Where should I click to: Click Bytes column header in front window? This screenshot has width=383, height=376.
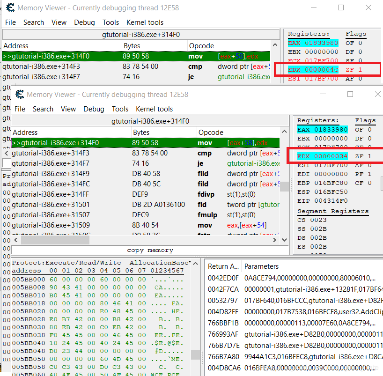click(164, 133)
